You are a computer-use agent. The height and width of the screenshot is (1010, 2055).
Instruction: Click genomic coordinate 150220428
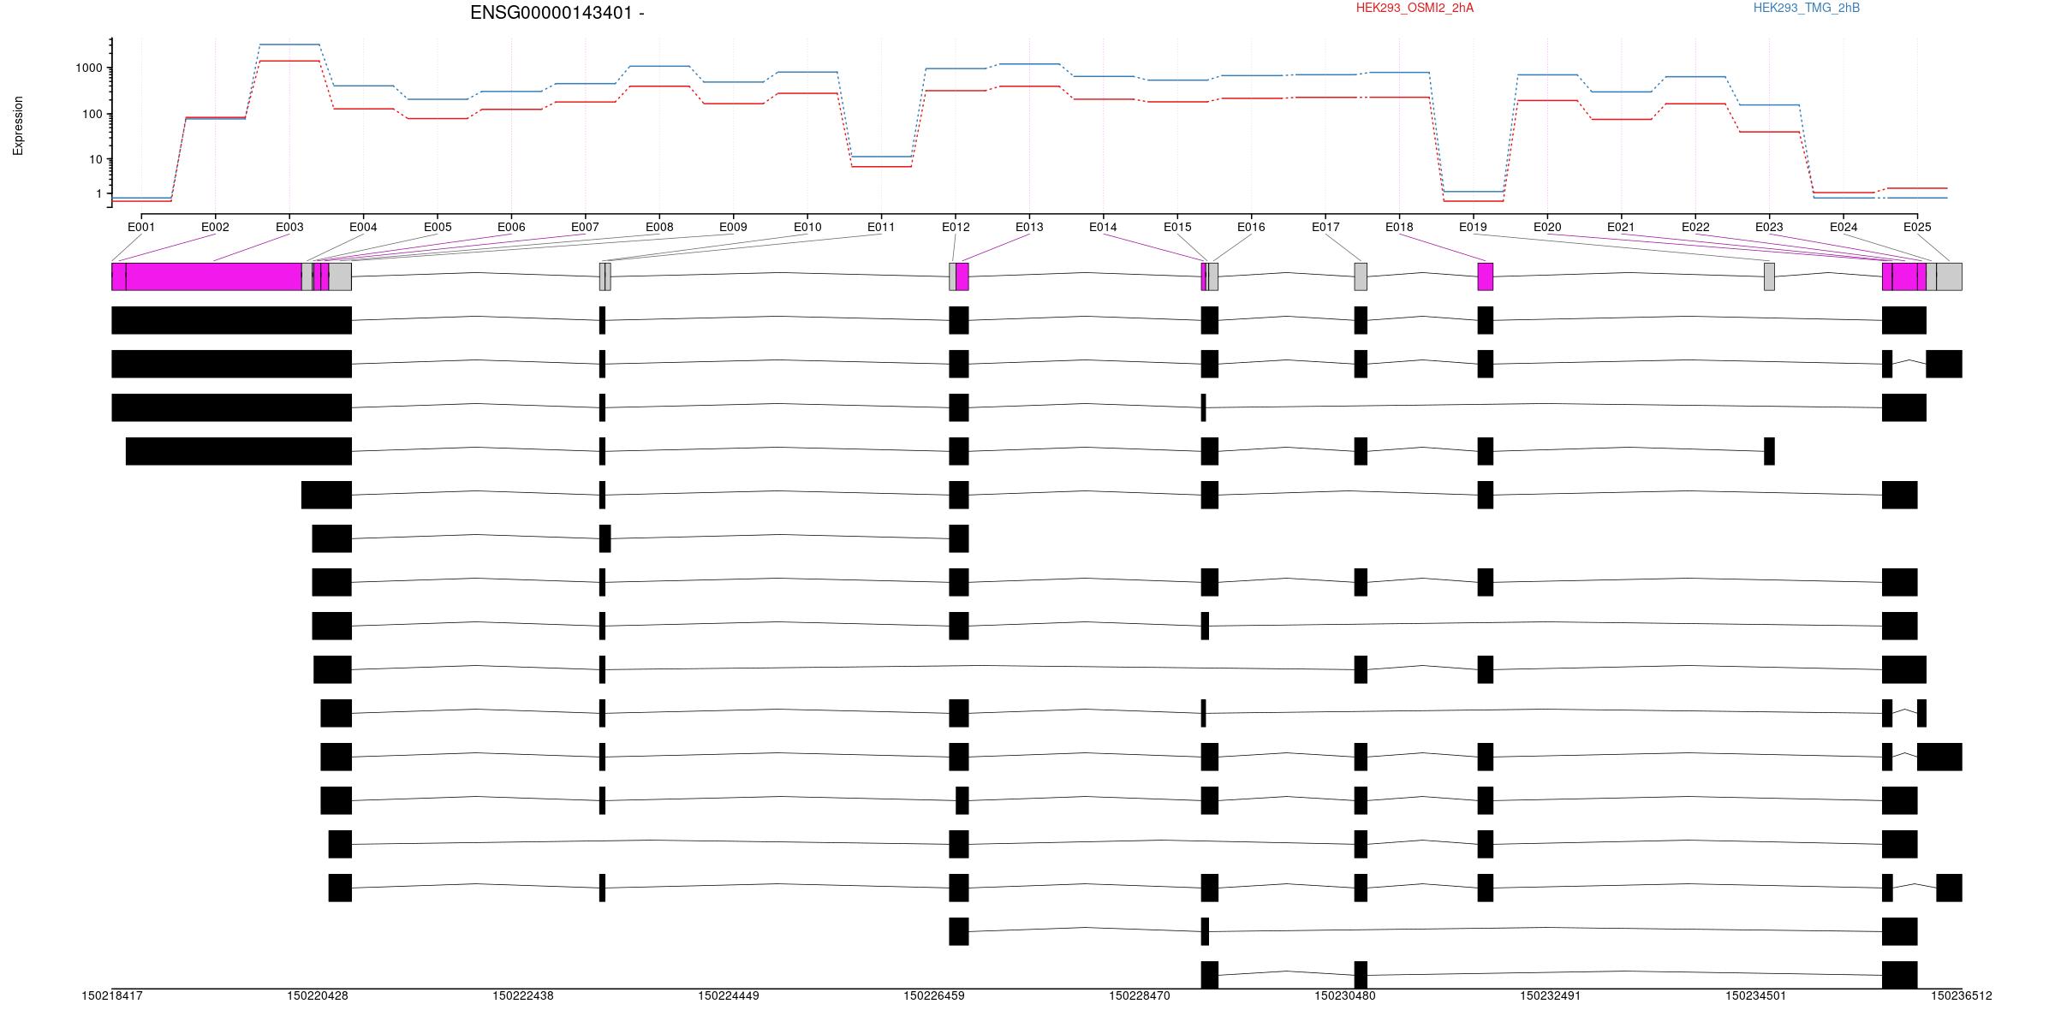[x=318, y=996]
